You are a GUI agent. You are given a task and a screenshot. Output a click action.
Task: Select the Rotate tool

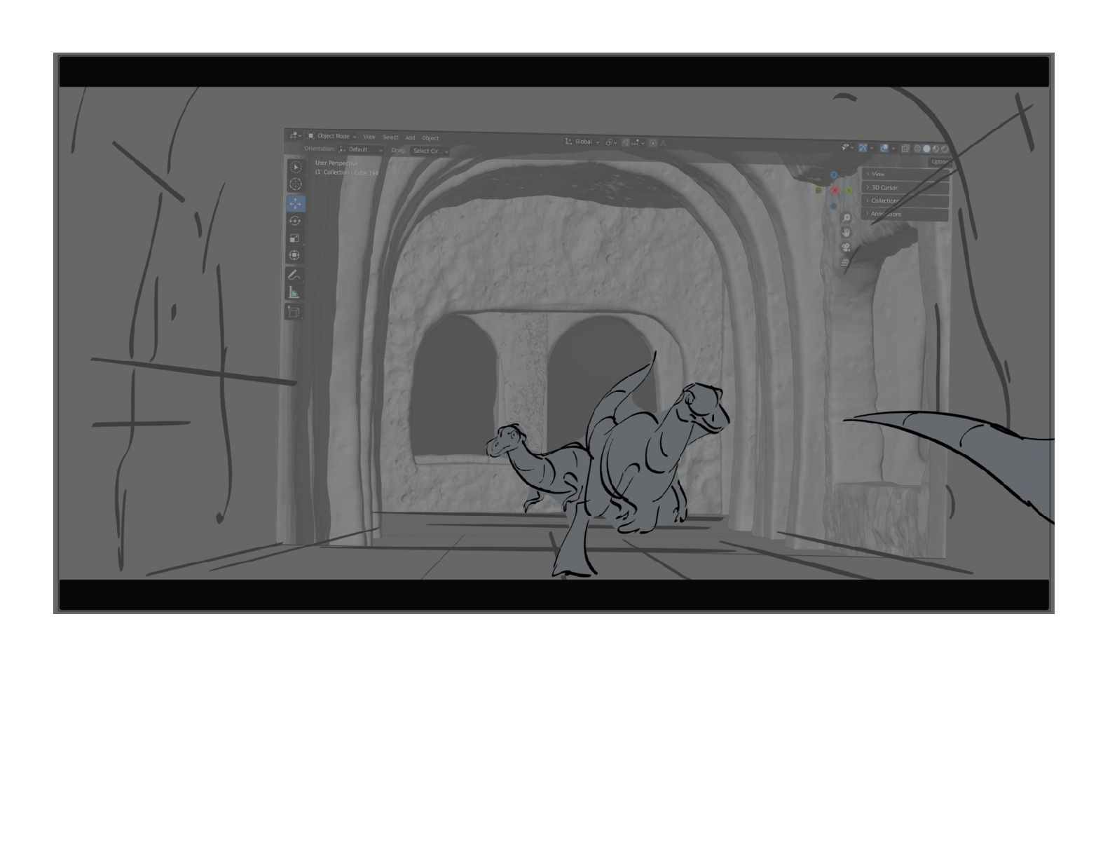click(x=295, y=221)
